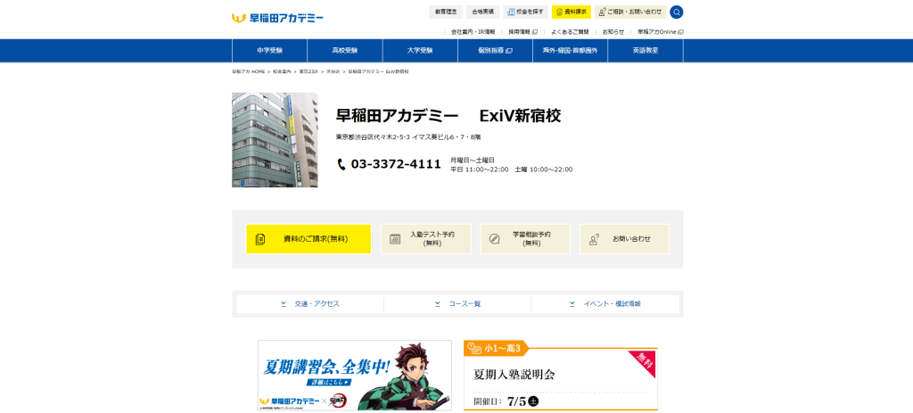Screen dimensions: 913x413
Task: Jump to 交通・アクセス section
Action: coord(309,304)
